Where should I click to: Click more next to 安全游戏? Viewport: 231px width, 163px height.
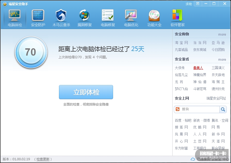point(222,60)
